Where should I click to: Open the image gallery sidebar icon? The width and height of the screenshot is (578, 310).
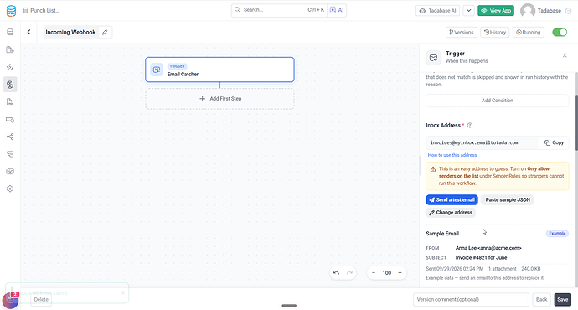pos(10,172)
